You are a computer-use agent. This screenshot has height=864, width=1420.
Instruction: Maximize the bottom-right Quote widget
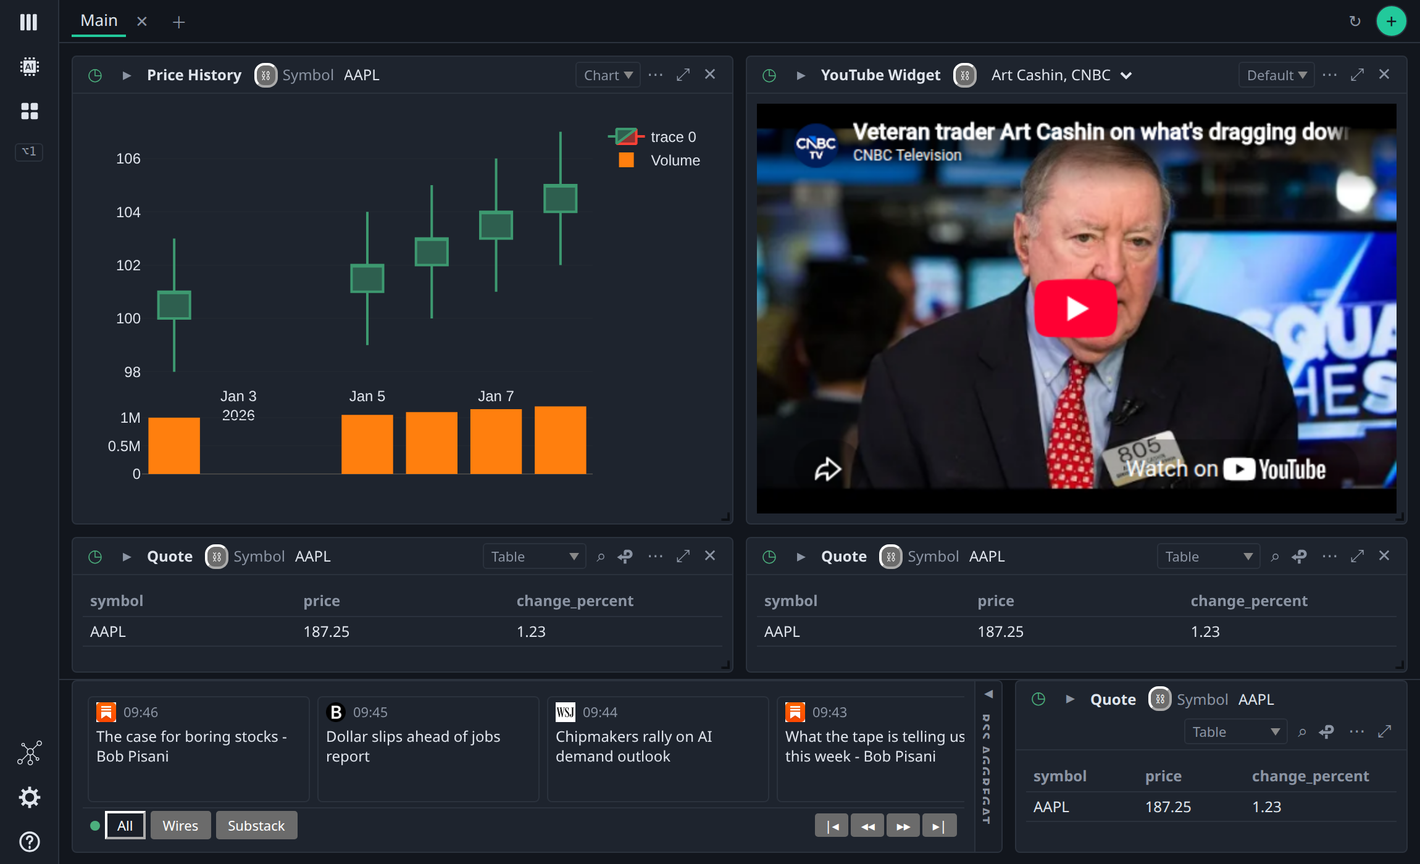coord(1384,731)
